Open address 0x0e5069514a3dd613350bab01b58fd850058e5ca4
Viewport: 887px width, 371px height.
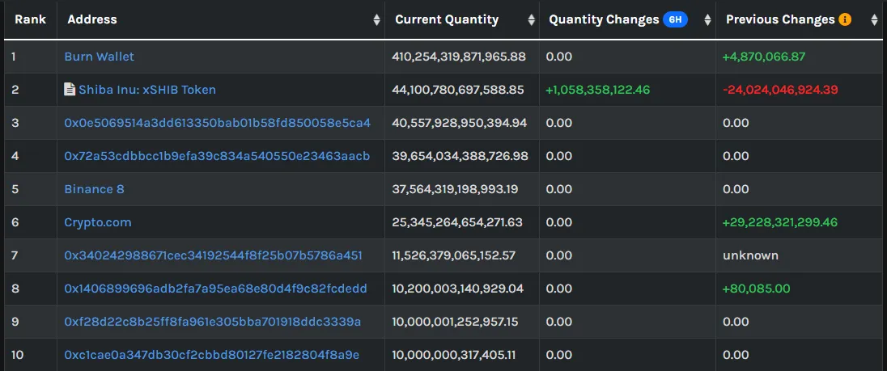coord(217,123)
